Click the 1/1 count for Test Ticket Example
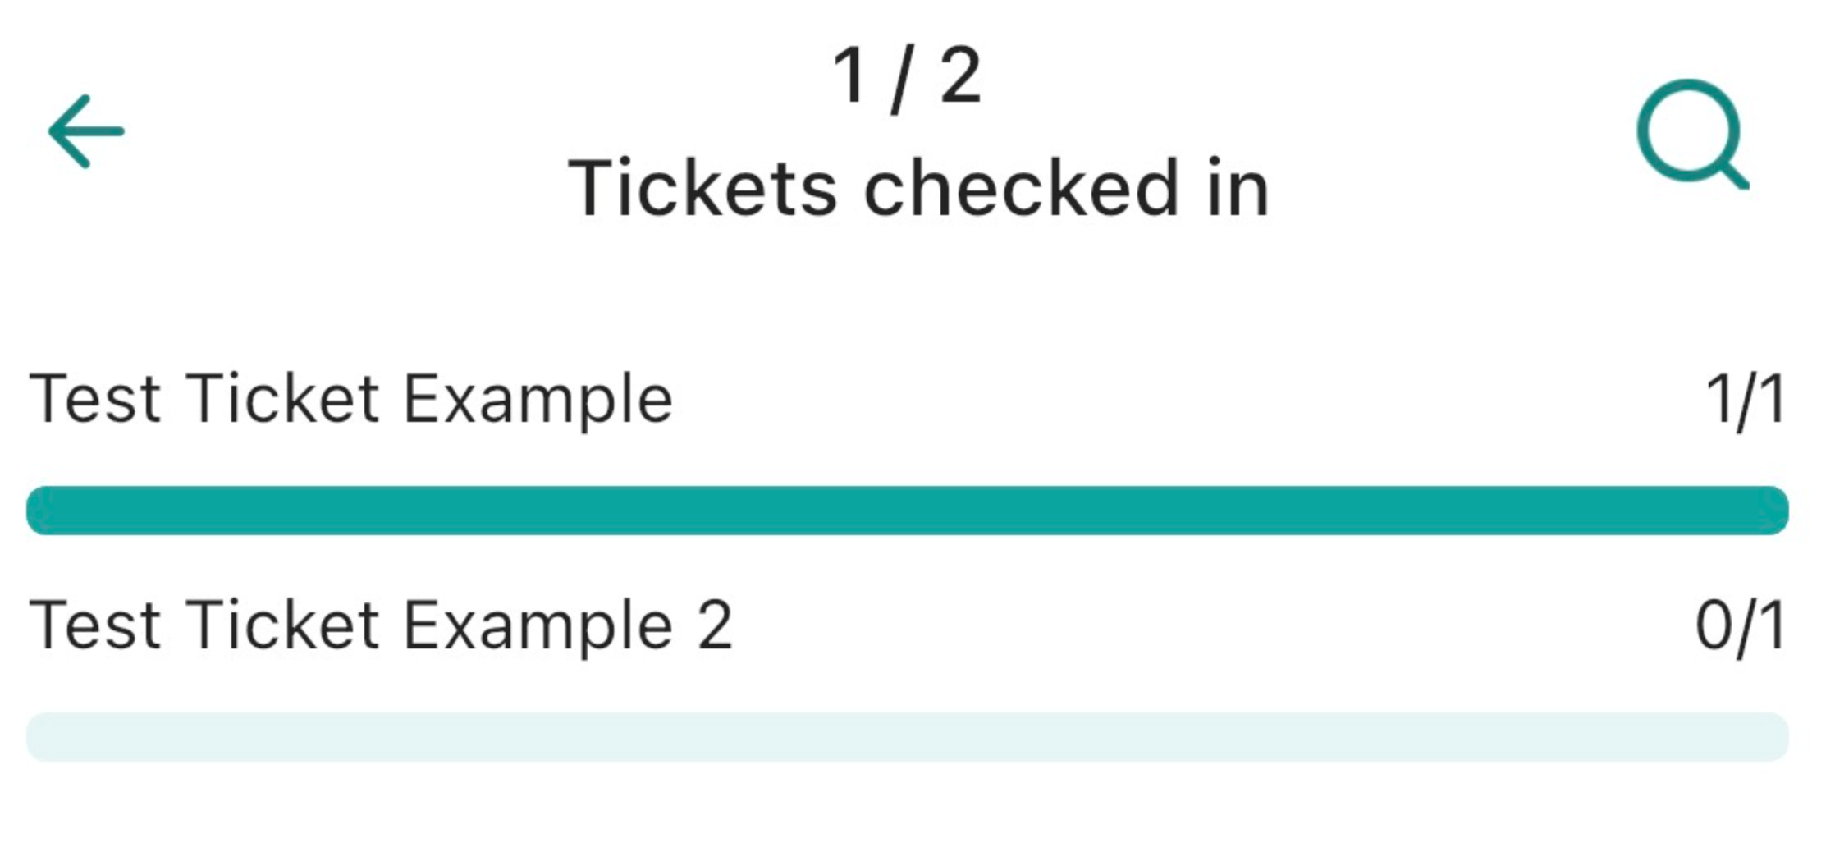The width and height of the screenshot is (1835, 852). (1745, 400)
